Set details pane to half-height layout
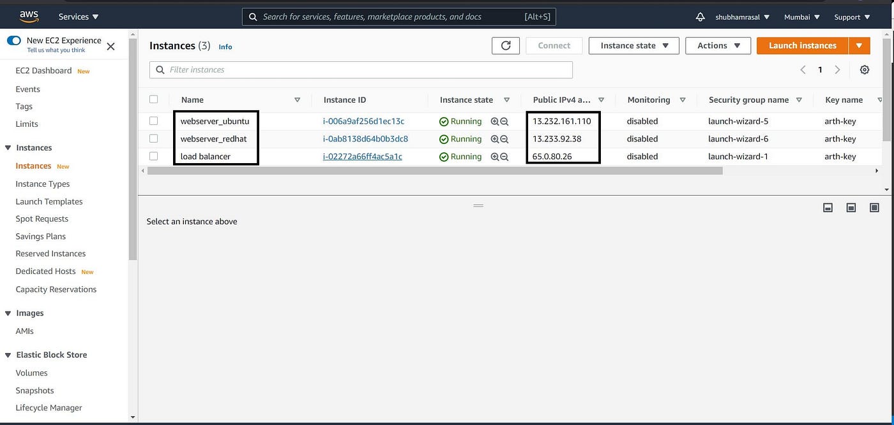The image size is (894, 425). point(851,208)
